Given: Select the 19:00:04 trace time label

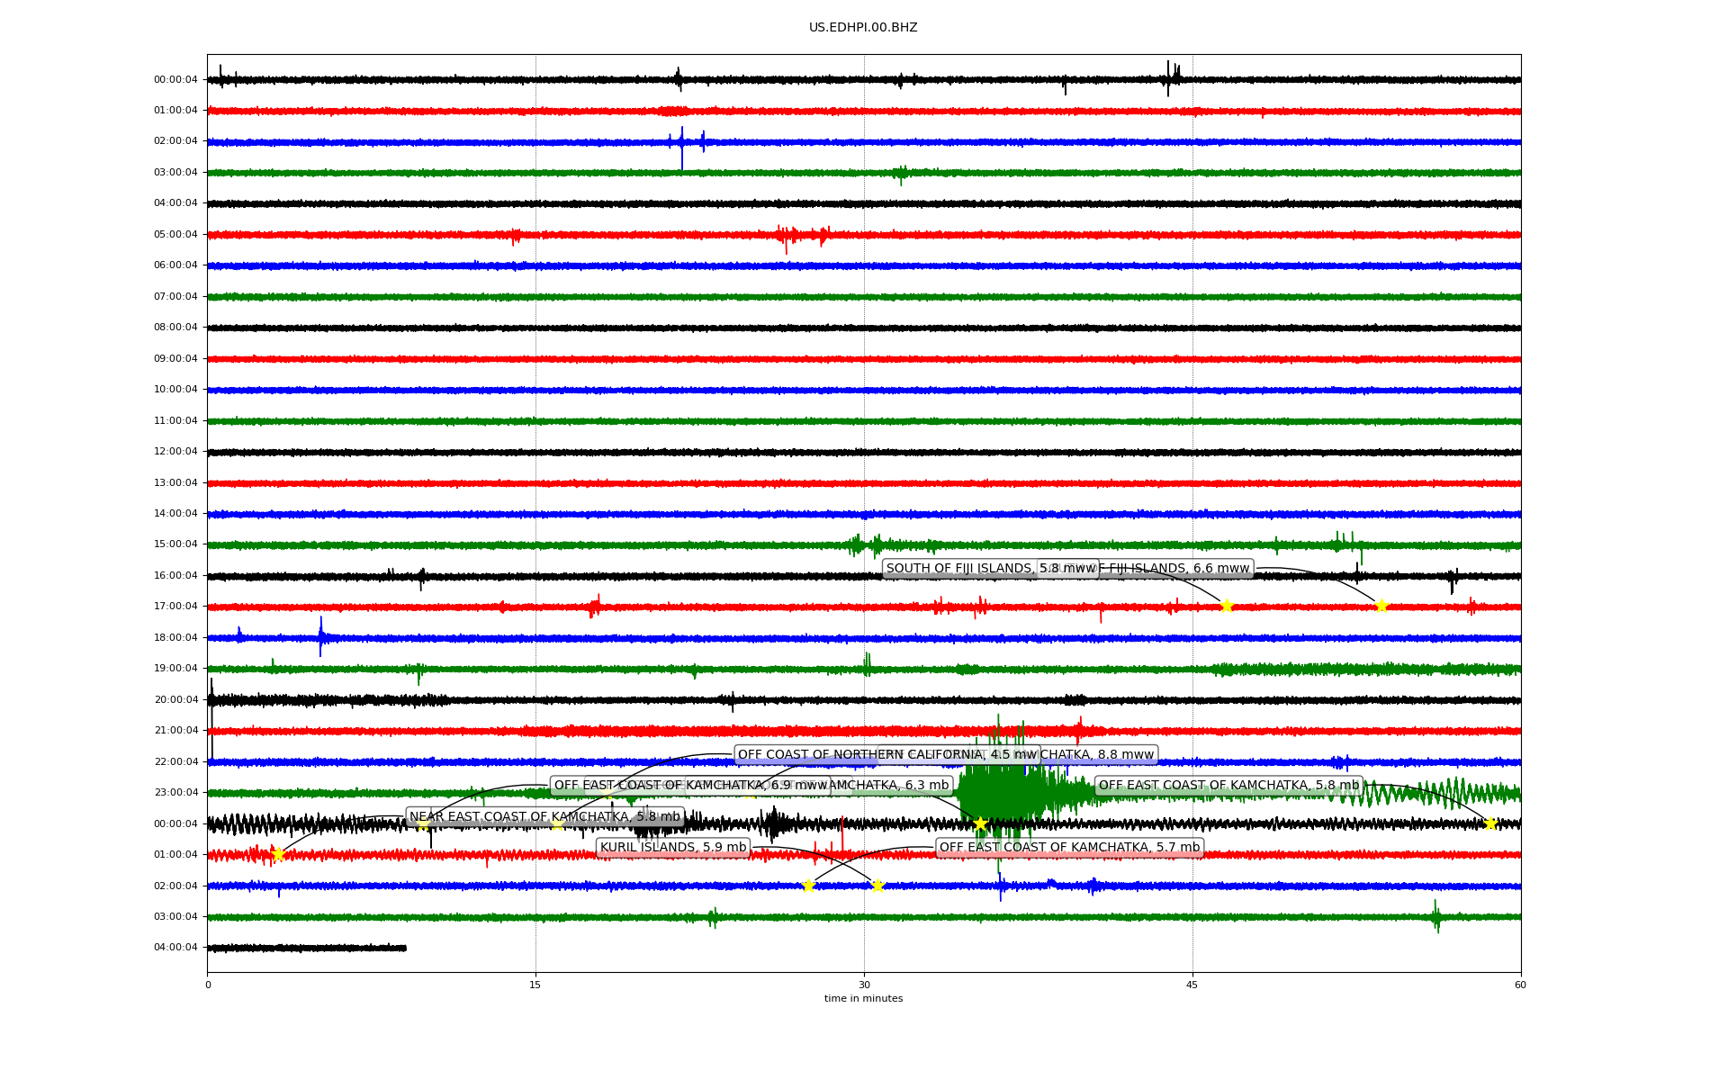Looking at the screenshot, I should pyautogui.click(x=175, y=669).
